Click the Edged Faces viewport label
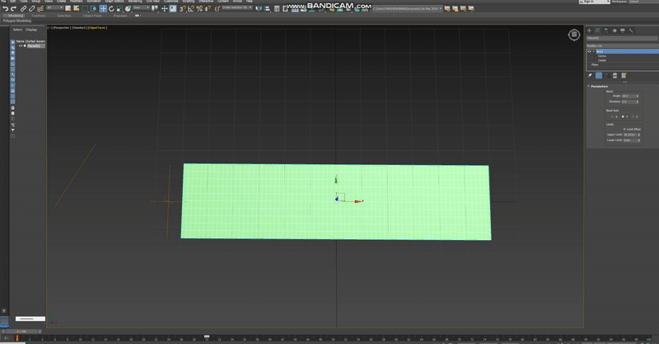The image size is (659, 344). 96,28
